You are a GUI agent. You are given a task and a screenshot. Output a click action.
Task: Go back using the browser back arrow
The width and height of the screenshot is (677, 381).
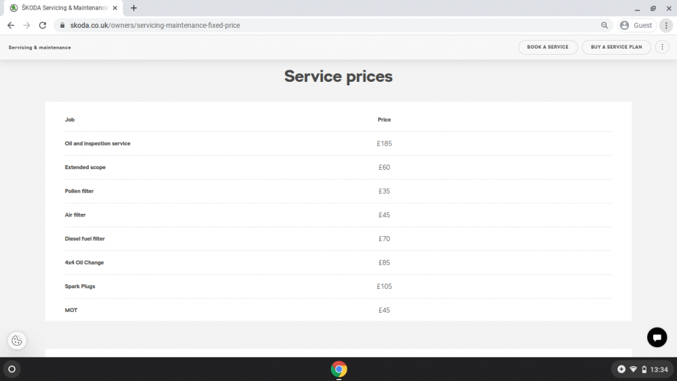coord(11,26)
